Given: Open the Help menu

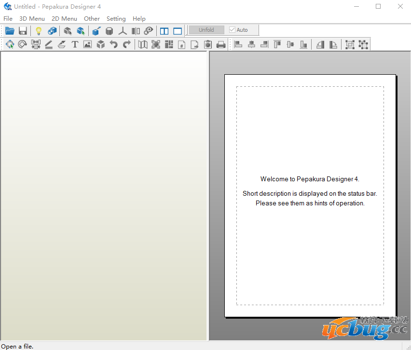Looking at the screenshot, I should 139,19.
